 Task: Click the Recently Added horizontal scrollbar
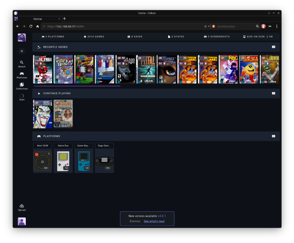(x=77, y=86)
